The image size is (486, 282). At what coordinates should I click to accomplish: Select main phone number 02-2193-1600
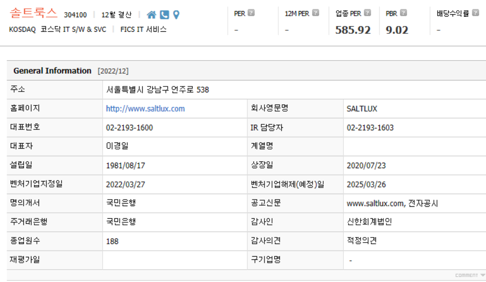[129, 128]
